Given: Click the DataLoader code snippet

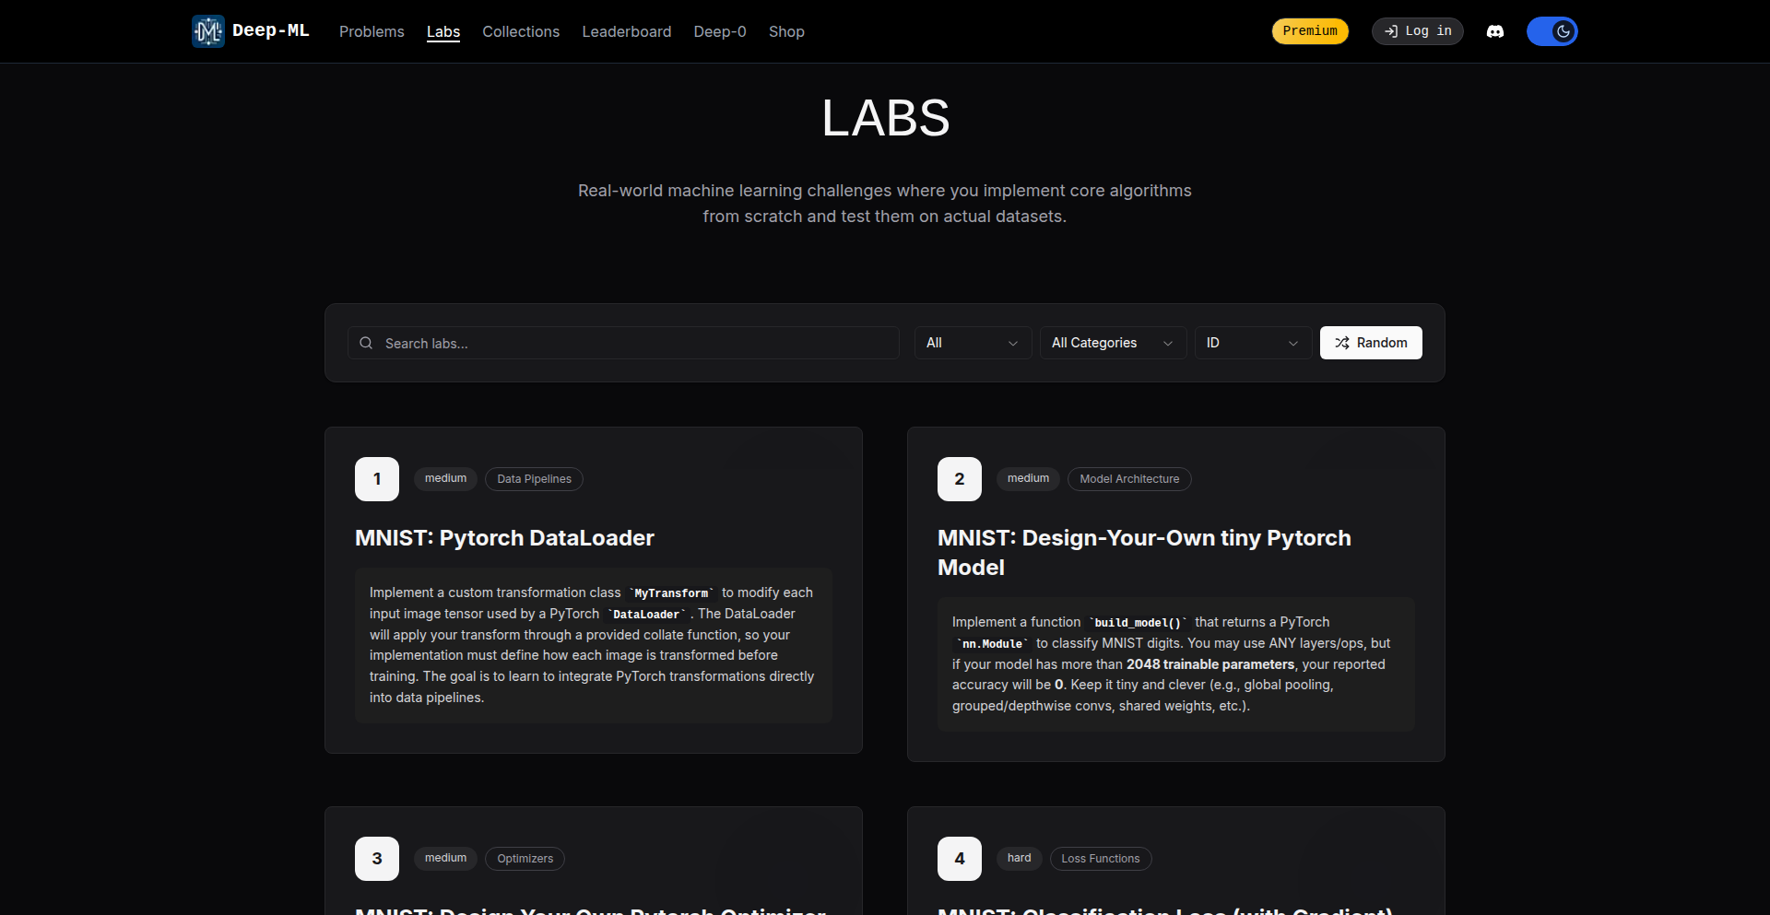Looking at the screenshot, I should (x=646, y=615).
